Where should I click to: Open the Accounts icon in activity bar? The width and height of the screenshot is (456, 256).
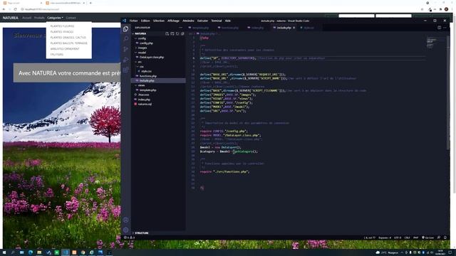point(125,220)
